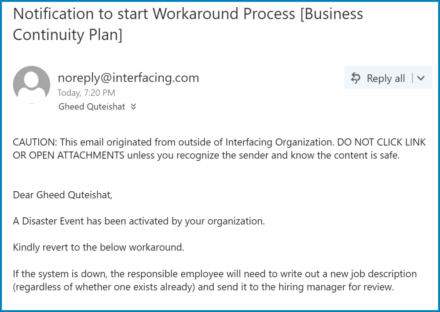
Task: Click the sender's gray avatar picture
Action: click(x=32, y=84)
